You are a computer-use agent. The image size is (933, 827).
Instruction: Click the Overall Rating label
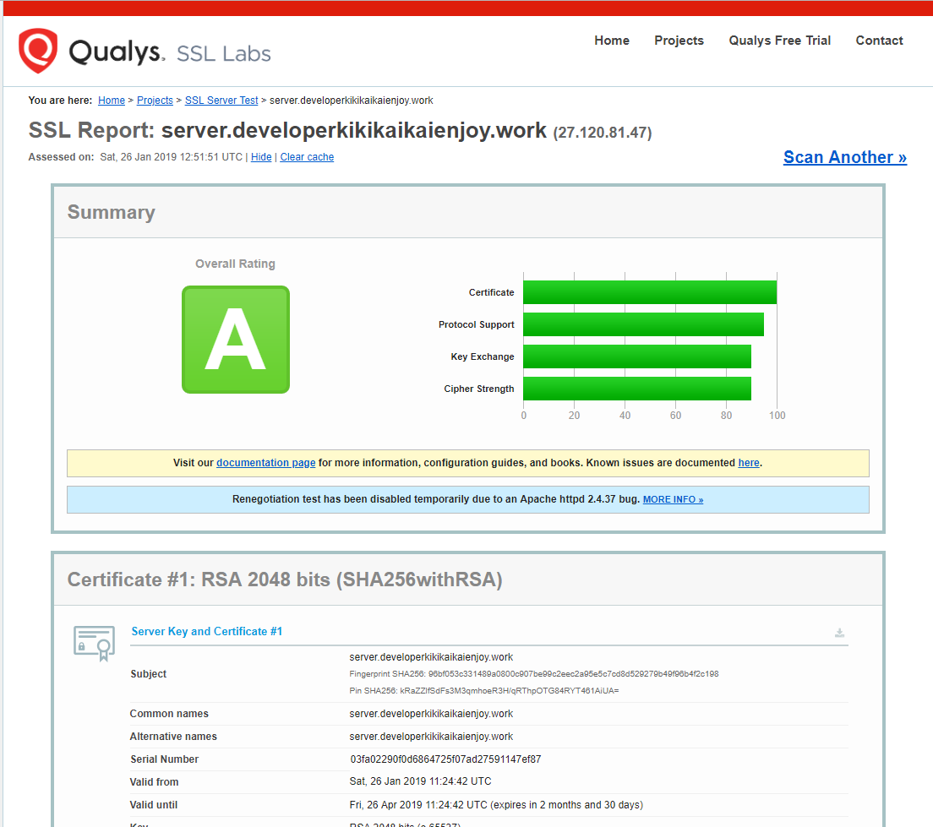coord(235,264)
